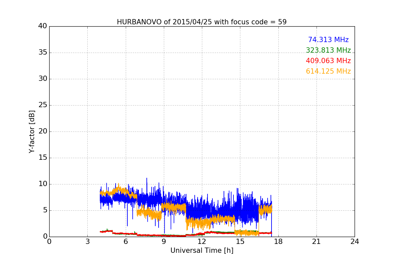Screen dimensions: 394x263
Task: Click y-axis tick label 20
Action: point(43,131)
